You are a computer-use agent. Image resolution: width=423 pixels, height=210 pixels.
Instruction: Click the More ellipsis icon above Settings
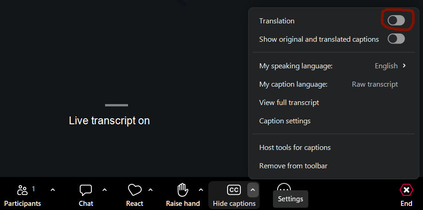[x=284, y=188]
